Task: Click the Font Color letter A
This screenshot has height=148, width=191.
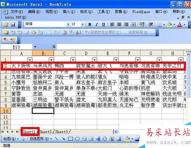Action: 180,24
